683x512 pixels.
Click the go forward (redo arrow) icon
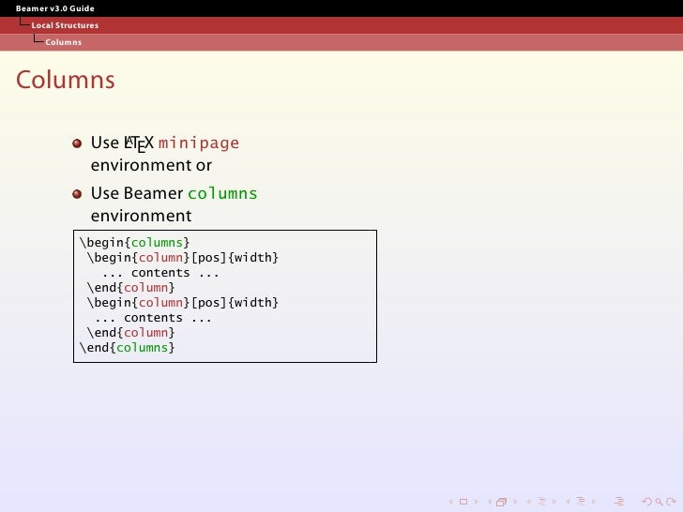pyautogui.click(x=671, y=502)
